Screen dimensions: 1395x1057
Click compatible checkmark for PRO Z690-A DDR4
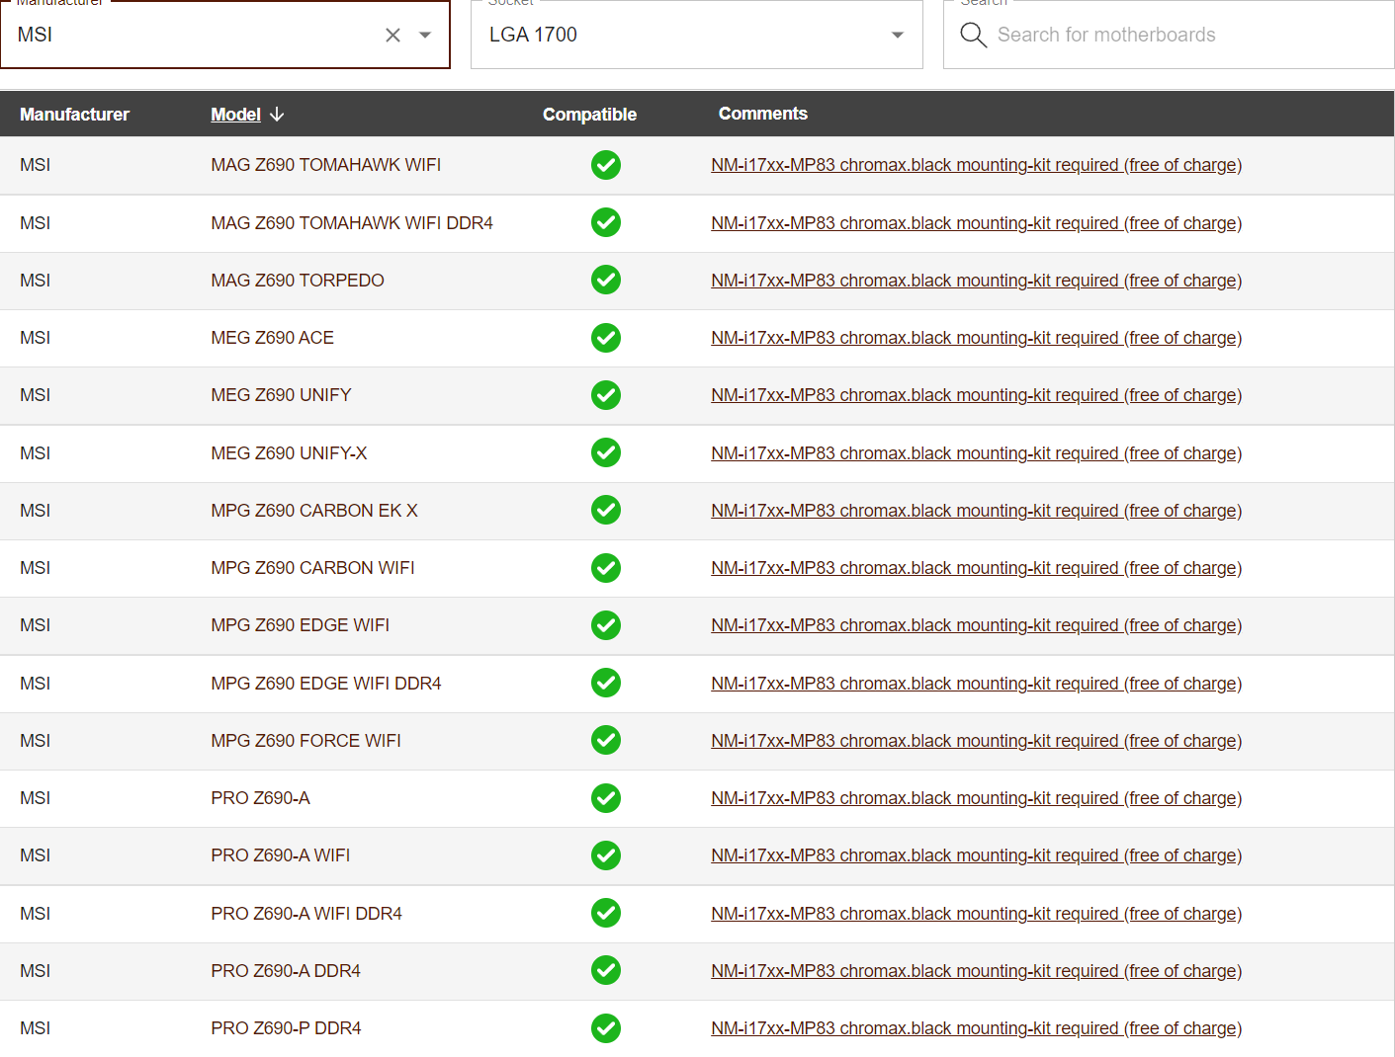[x=606, y=970]
